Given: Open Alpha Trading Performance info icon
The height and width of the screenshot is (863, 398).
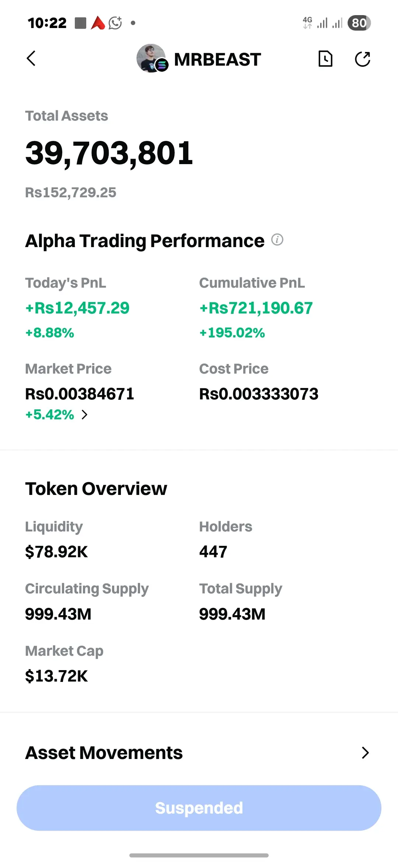Looking at the screenshot, I should 277,240.
